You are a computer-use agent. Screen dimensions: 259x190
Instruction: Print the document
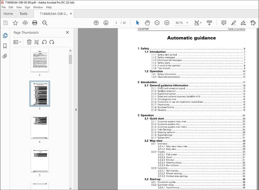click(35, 23)
